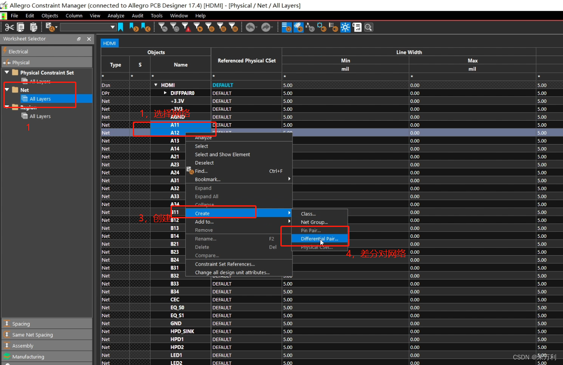Click the Spacing section icon
Viewport: 563px width, 365px height.
click(7, 323)
